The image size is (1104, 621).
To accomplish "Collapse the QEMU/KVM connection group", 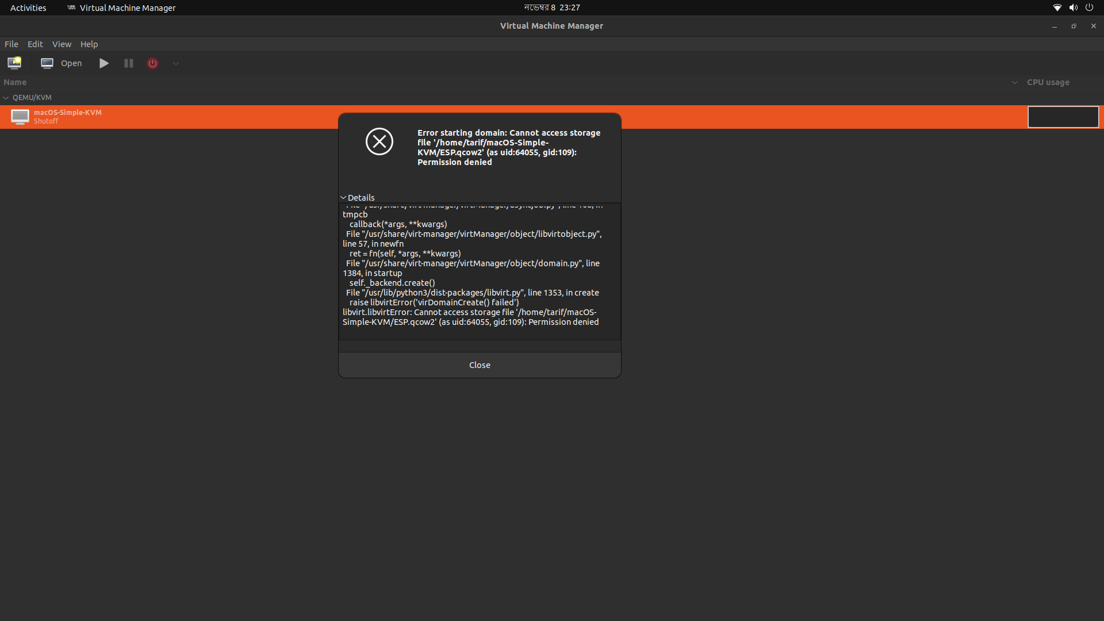I will [x=6, y=98].
